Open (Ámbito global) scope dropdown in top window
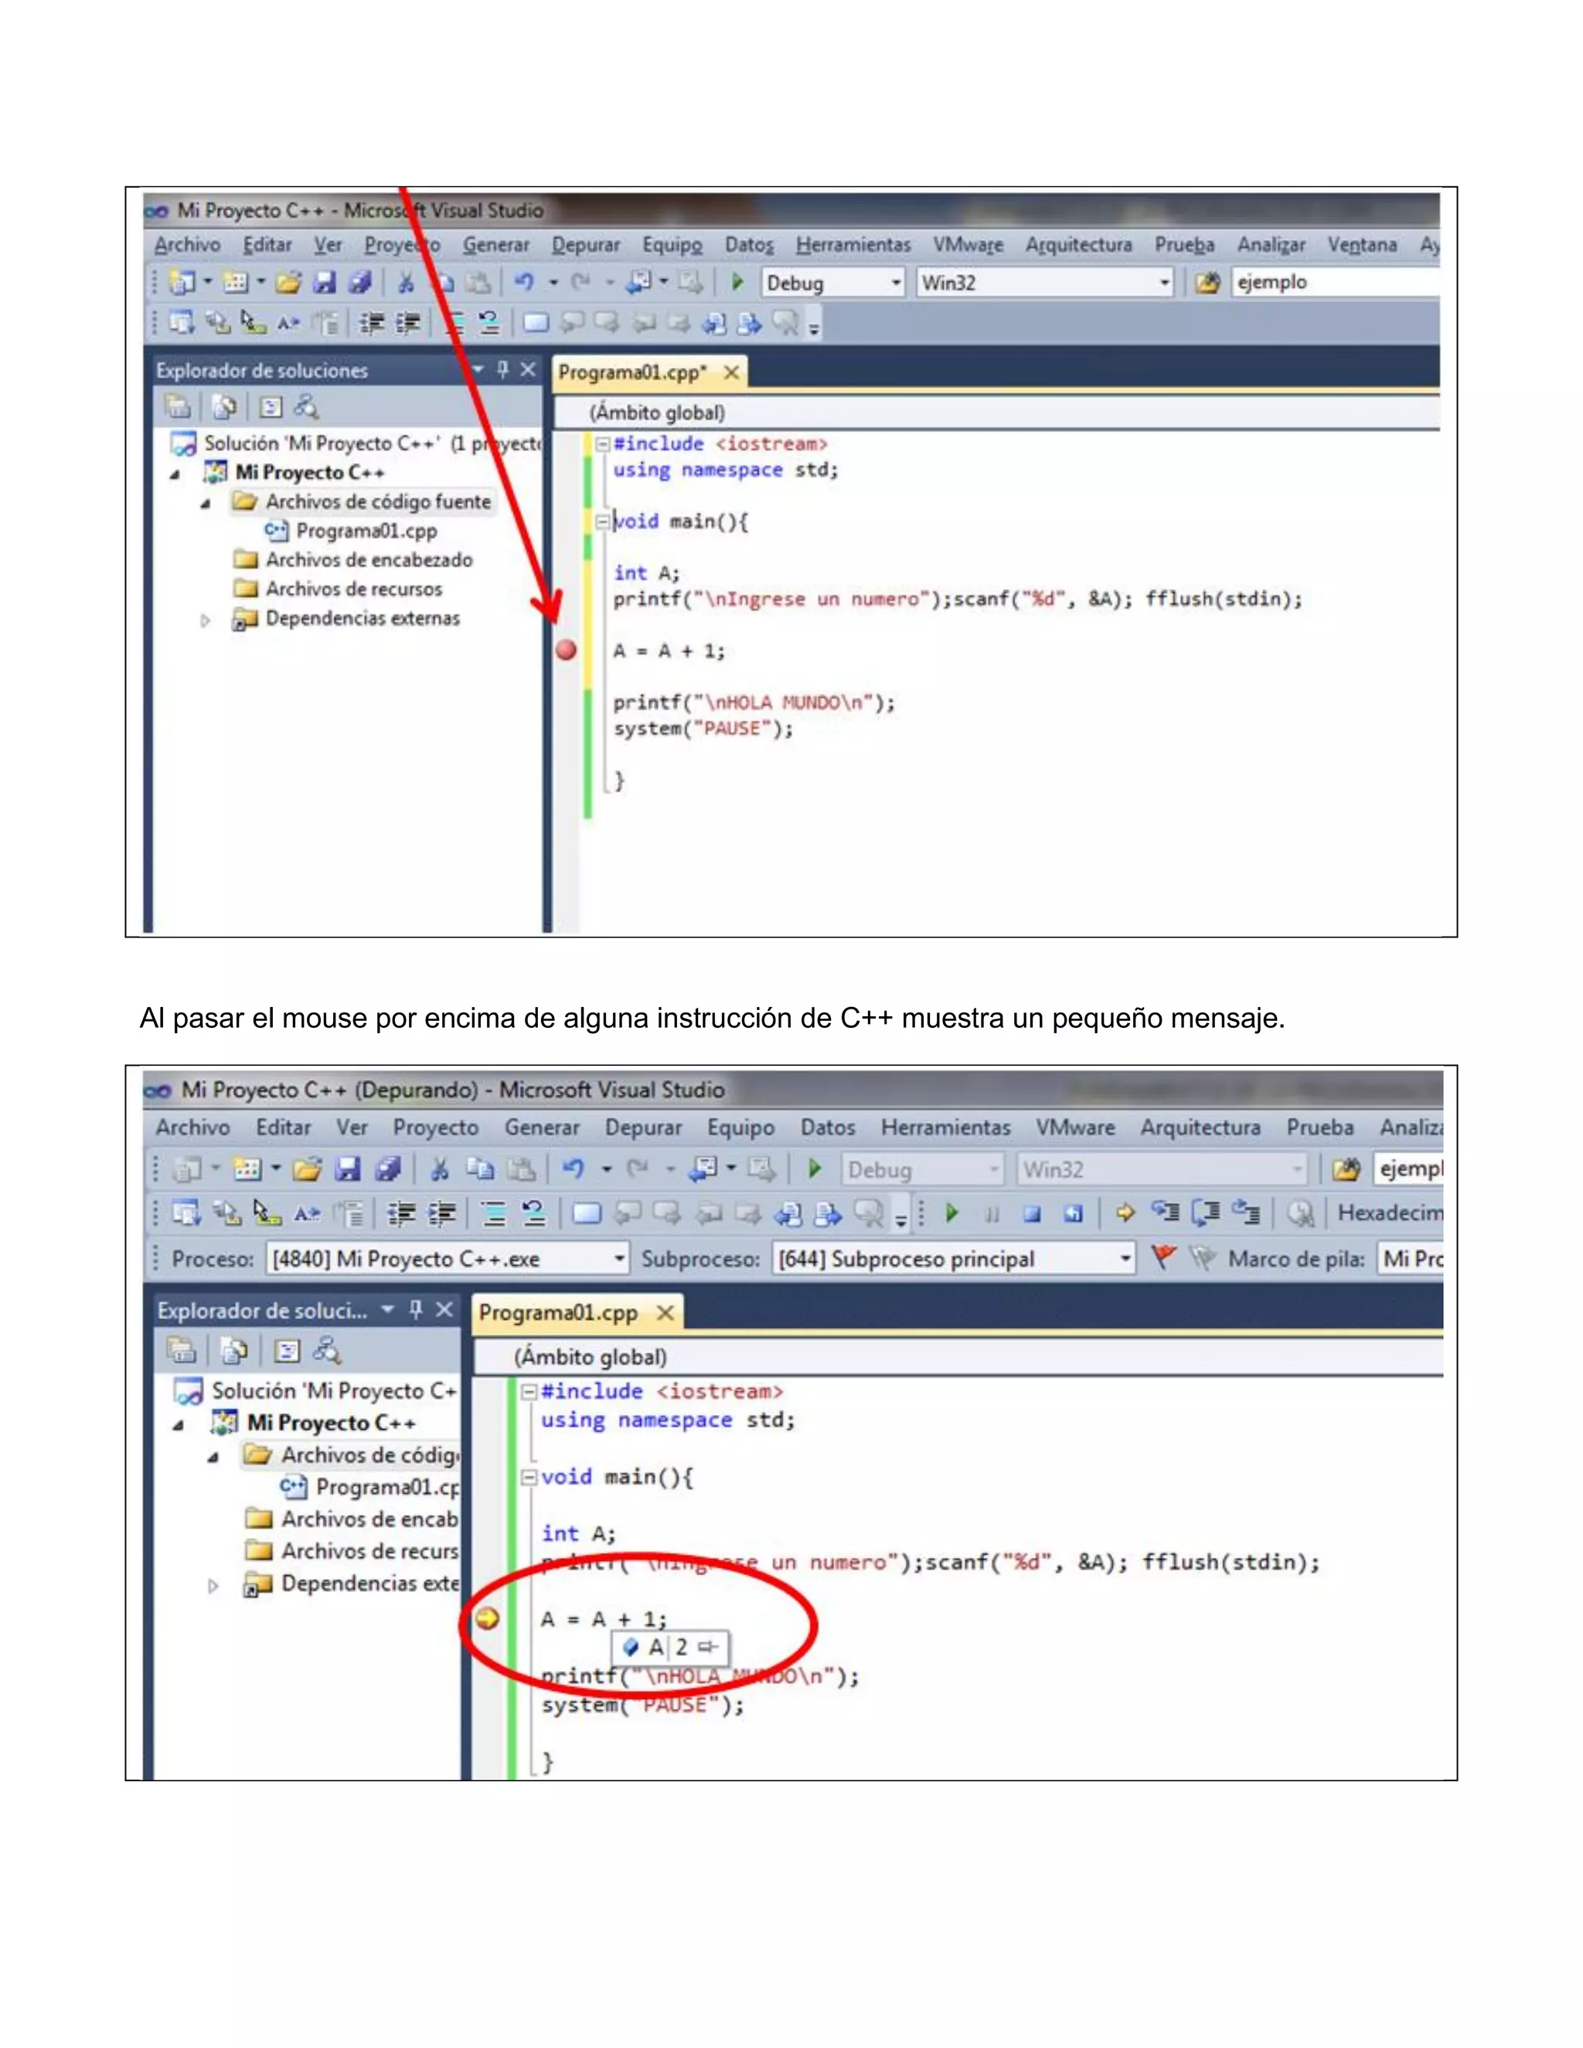 click(997, 413)
